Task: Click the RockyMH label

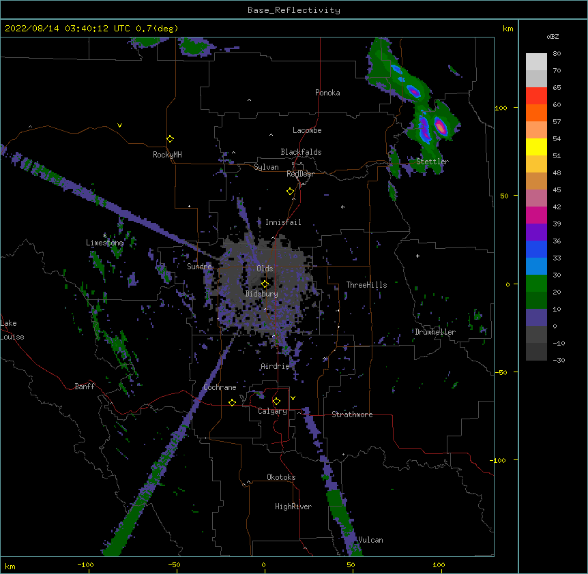Action: 167,155
